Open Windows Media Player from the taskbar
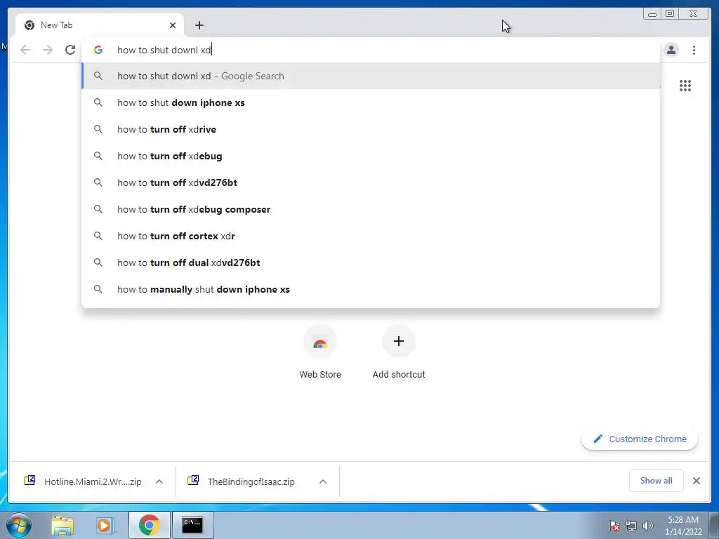This screenshot has height=539, width=719. tap(105, 525)
